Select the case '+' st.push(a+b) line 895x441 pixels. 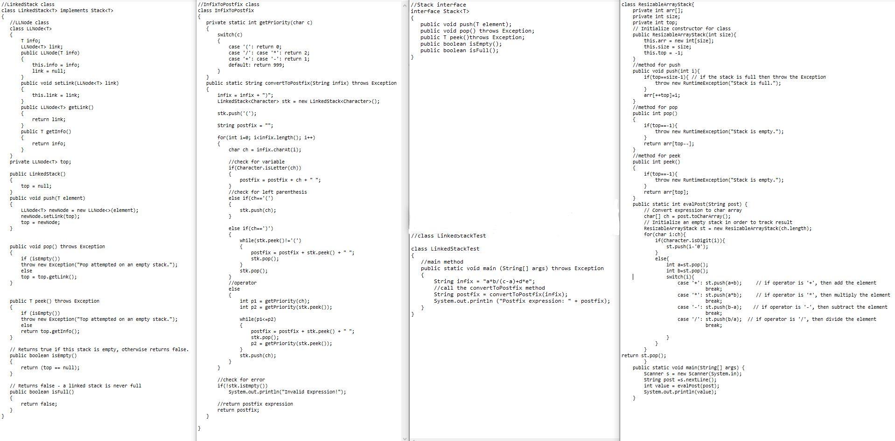pos(709,283)
